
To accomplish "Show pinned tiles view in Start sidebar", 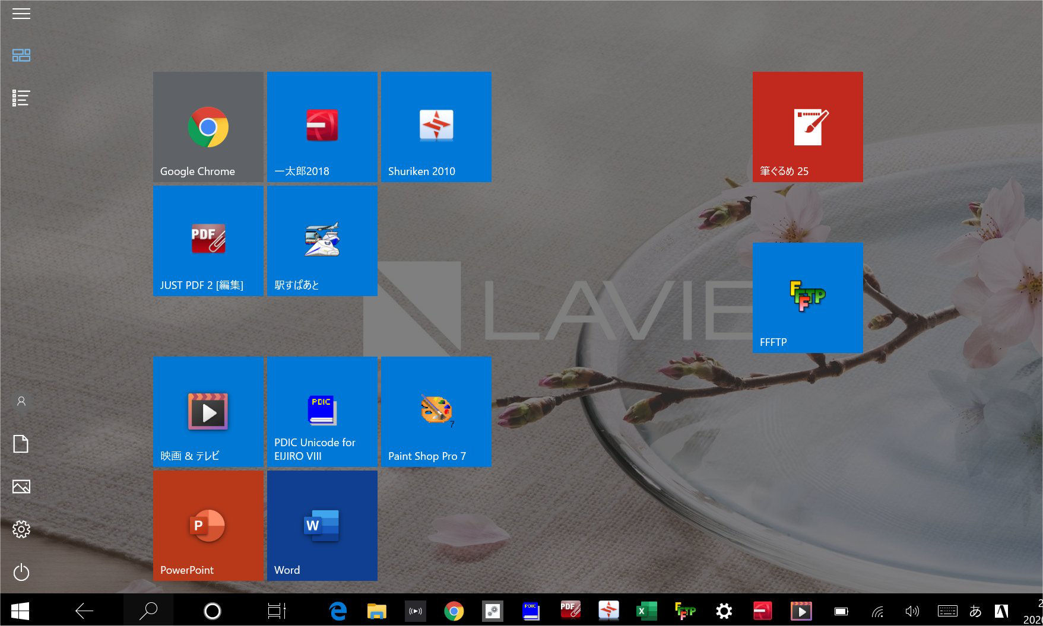I will click(x=21, y=55).
